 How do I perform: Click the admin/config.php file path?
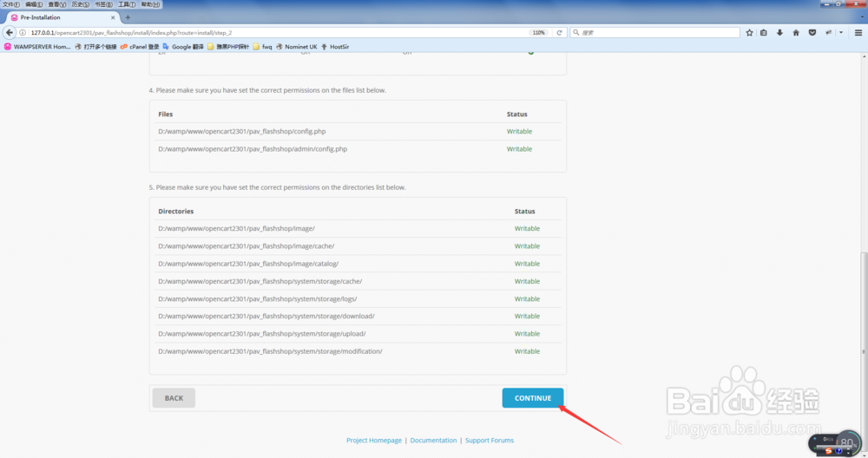click(x=253, y=149)
